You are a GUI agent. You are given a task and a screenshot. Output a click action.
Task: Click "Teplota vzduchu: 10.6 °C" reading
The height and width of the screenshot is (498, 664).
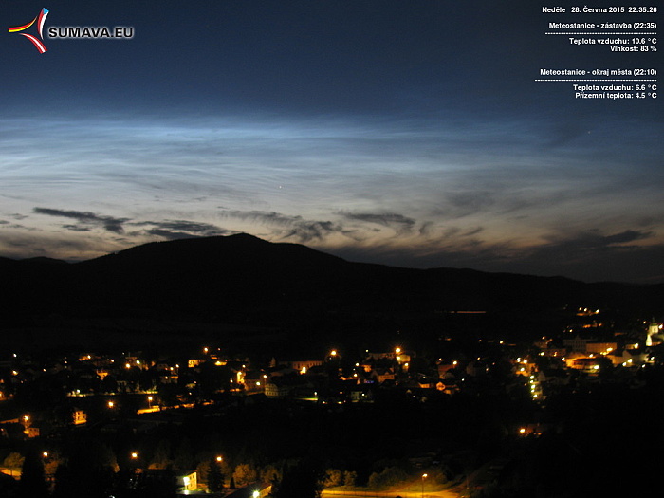point(612,41)
